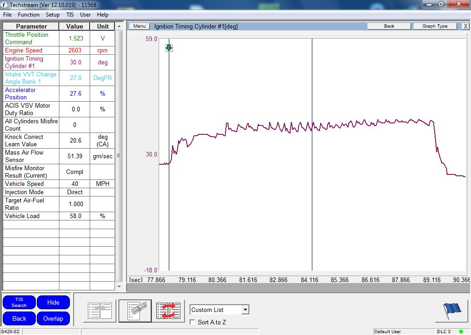
Task: Select the Mass Air Flow Sensor row
Action: (x=59, y=156)
